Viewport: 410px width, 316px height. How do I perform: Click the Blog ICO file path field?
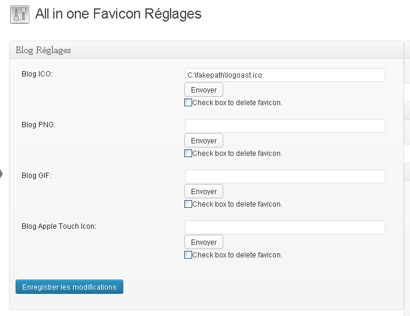click(285, 75)
